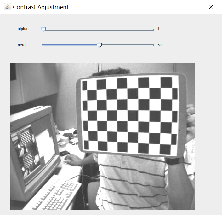The width and height of the screenshot is (222, 215).
Task: Click the alpha slider thumb
Action: coord(43,29)
